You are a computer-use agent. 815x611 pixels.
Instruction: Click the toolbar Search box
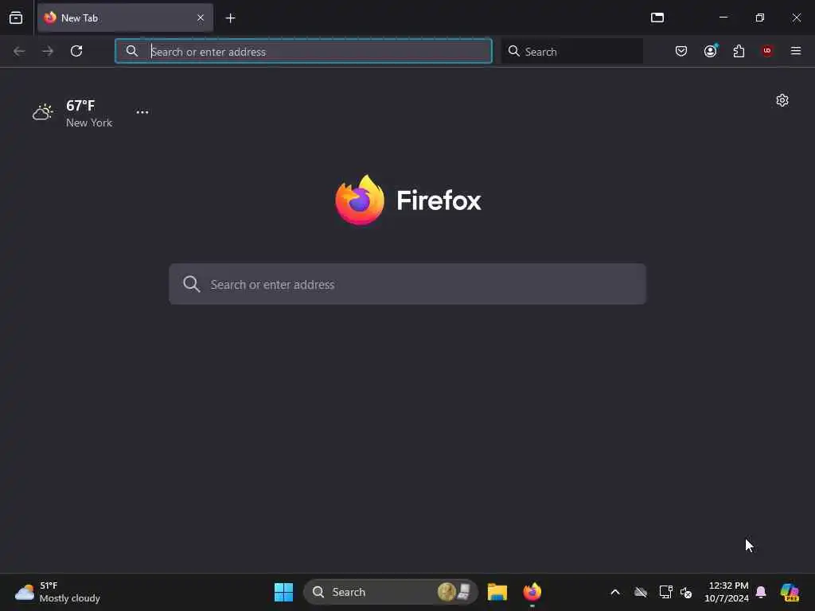[x=571, y=51]
